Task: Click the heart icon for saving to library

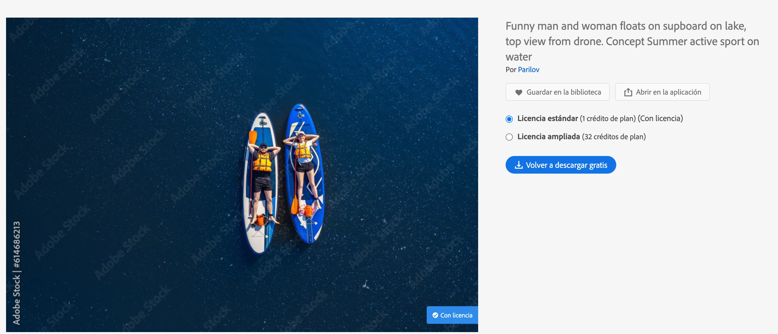Action: click(x=519, y=92)
